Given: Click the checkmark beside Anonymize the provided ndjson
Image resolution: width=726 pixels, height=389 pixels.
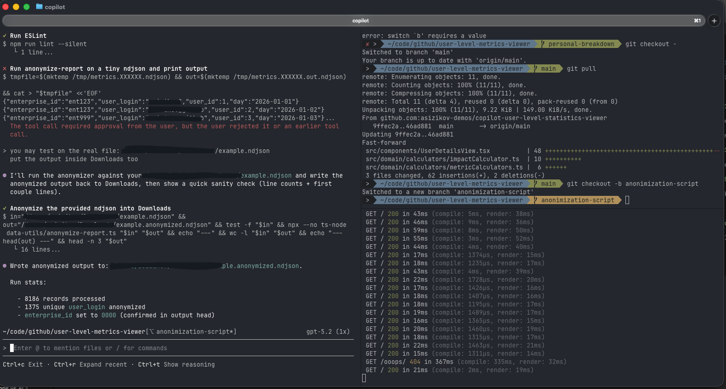Looking at the screenshot, I should pos(5,208).
